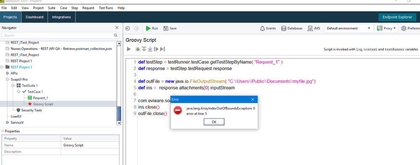Open the Step menu
The image size is (420, 165).
click(x=75, y=8)
